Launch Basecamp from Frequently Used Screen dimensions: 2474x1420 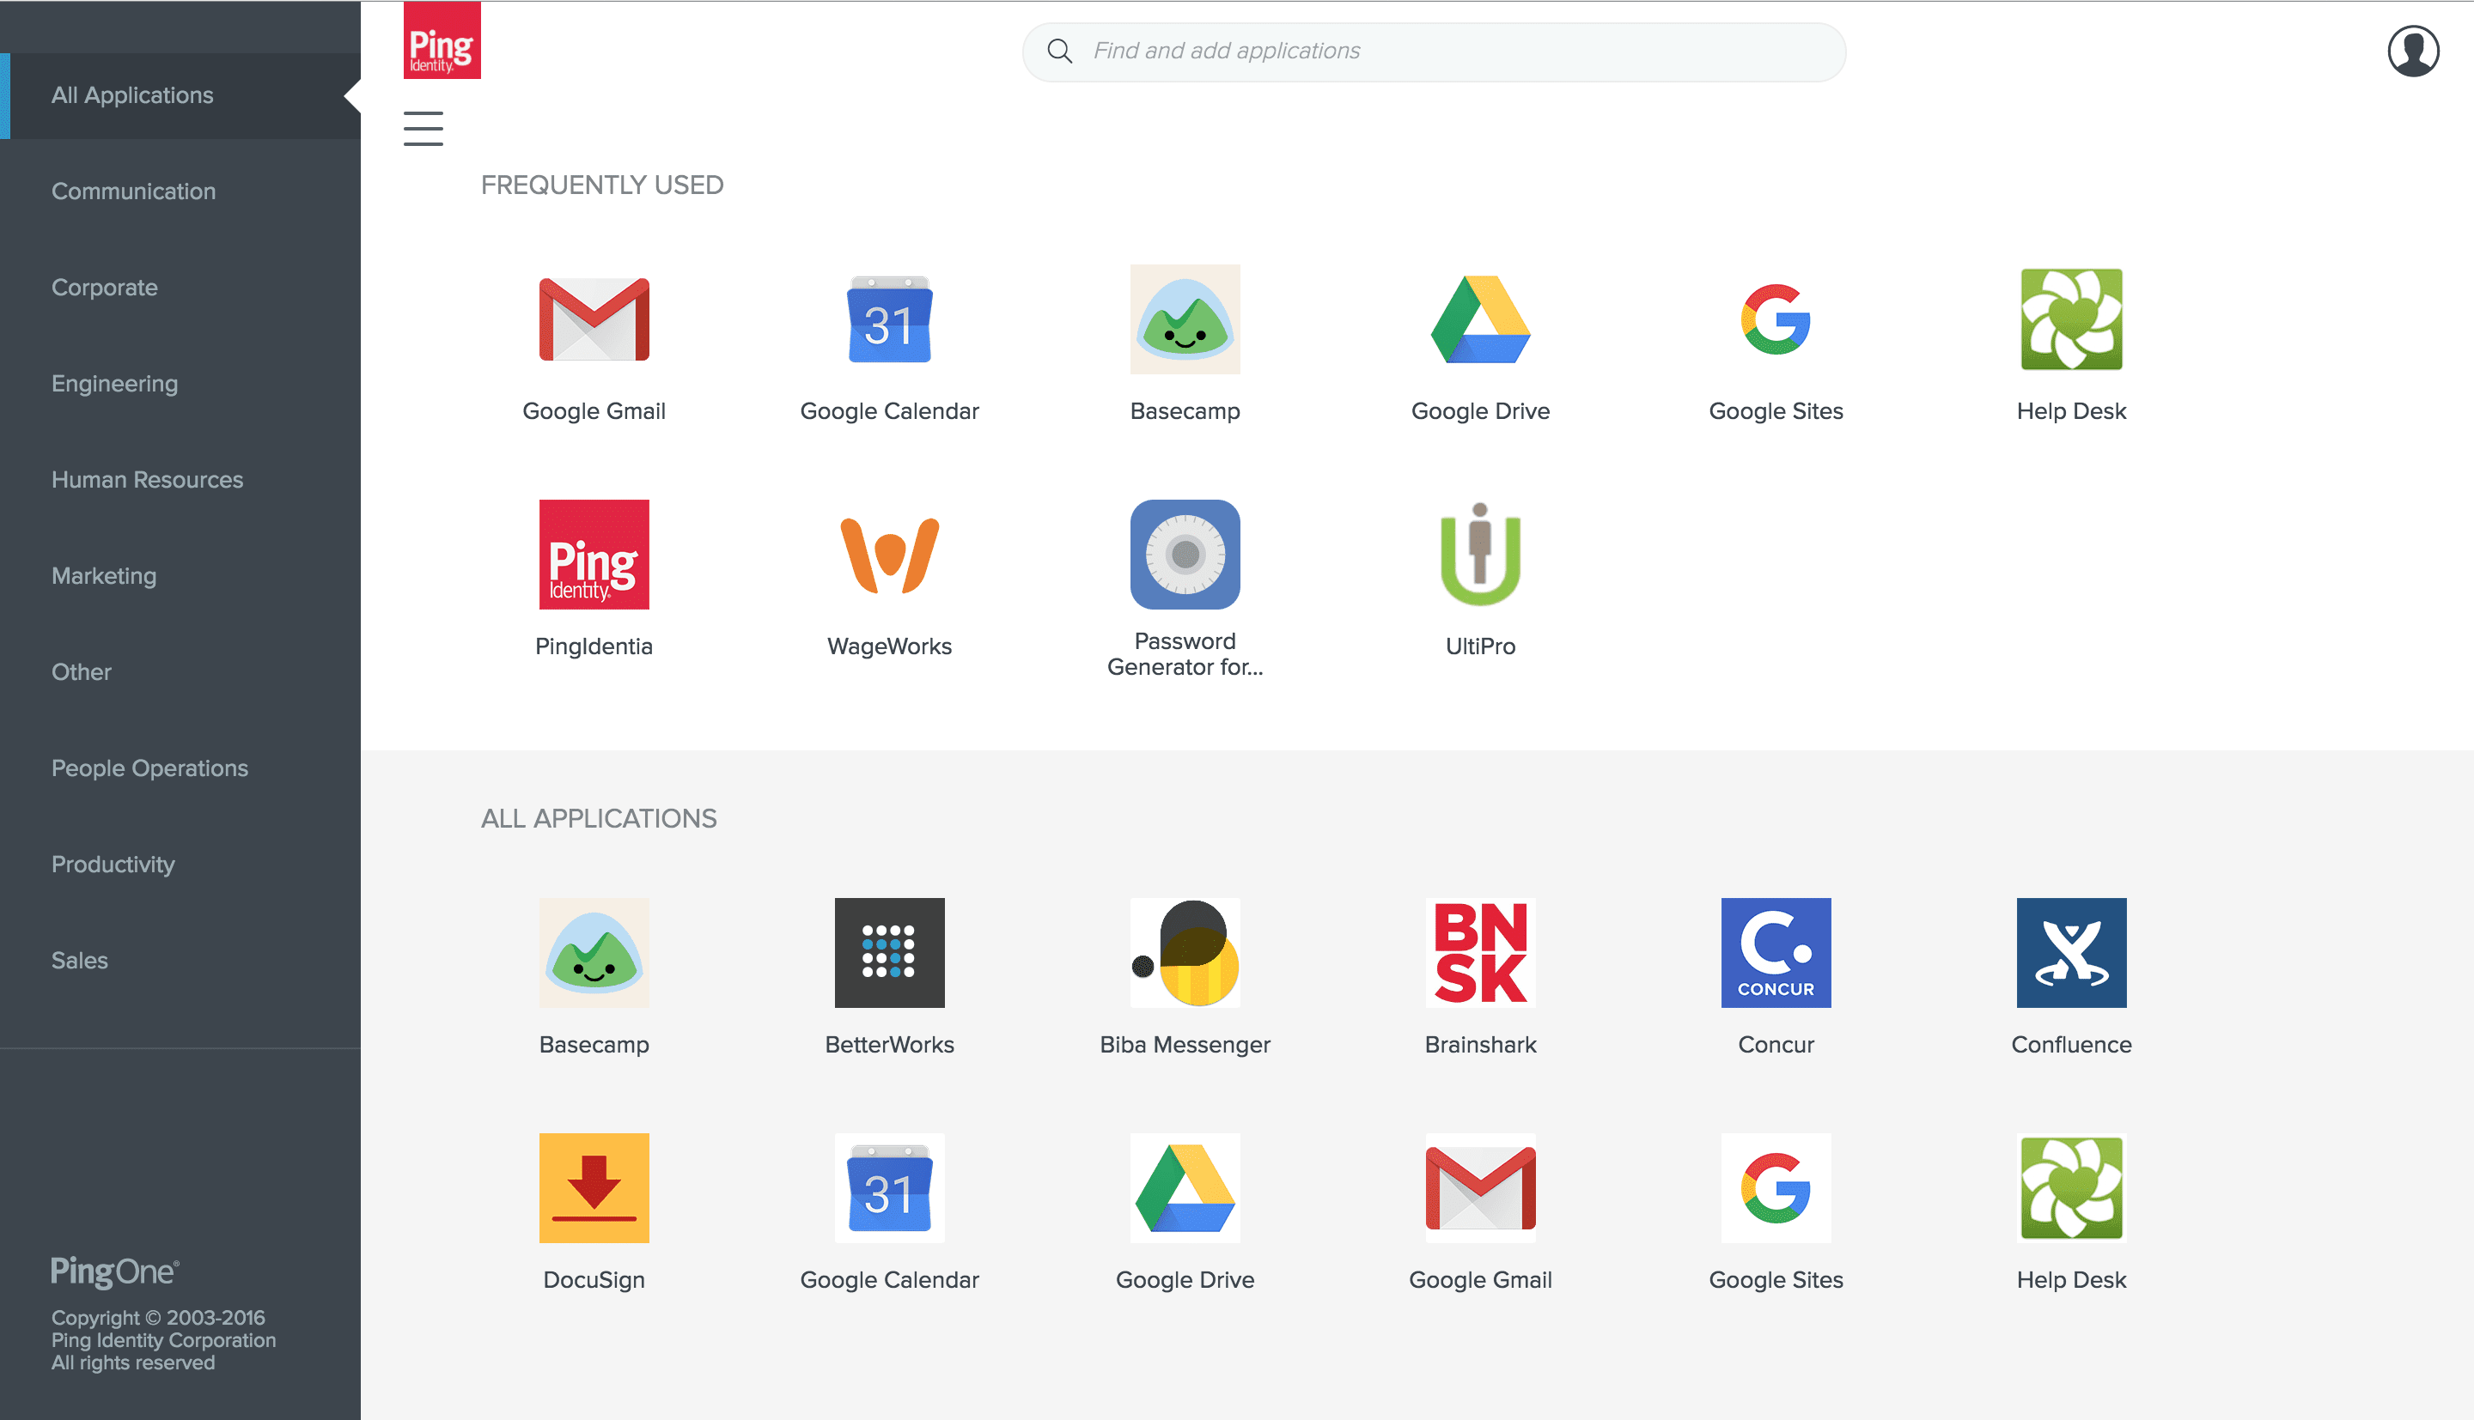point(1185,320)
